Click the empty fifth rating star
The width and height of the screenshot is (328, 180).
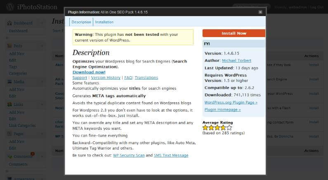[x=229, y=128]
